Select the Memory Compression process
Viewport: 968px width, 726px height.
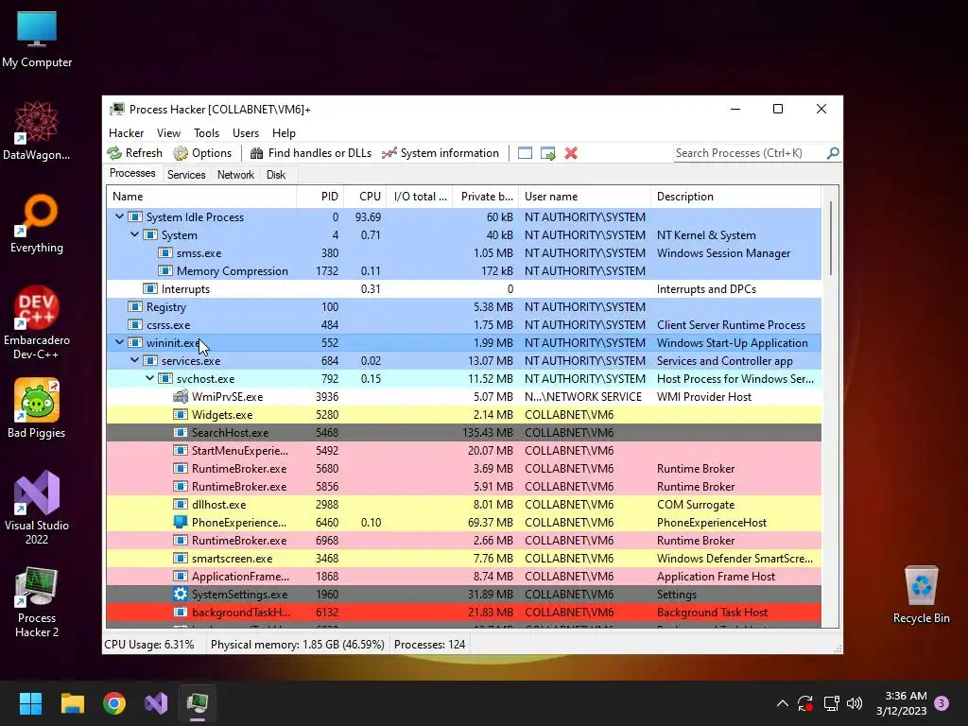point(463,271)
